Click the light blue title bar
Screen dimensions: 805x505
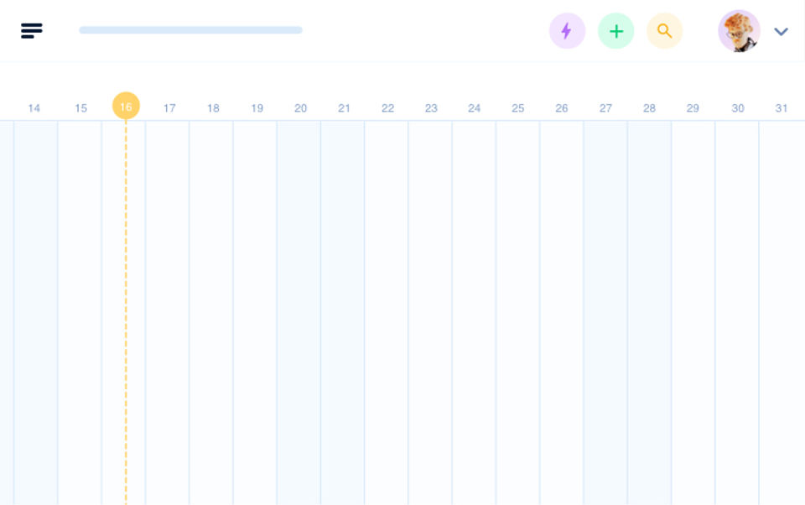tap(190, 30)
